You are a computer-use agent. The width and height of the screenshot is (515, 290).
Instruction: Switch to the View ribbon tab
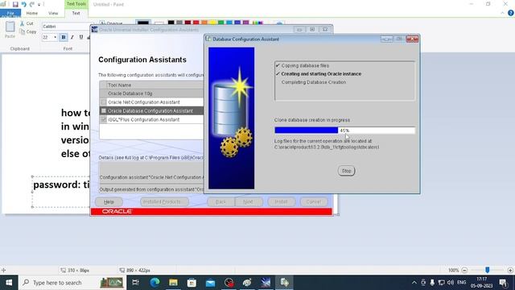point(53,13)
